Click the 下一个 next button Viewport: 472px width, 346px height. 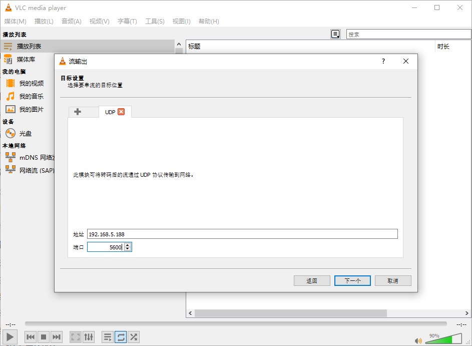[352, 280]
